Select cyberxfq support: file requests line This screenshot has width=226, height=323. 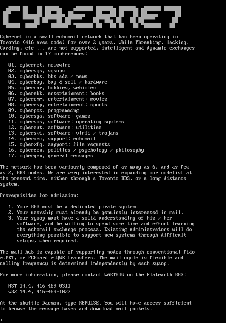pyautogui.click(x=59, y=144)
